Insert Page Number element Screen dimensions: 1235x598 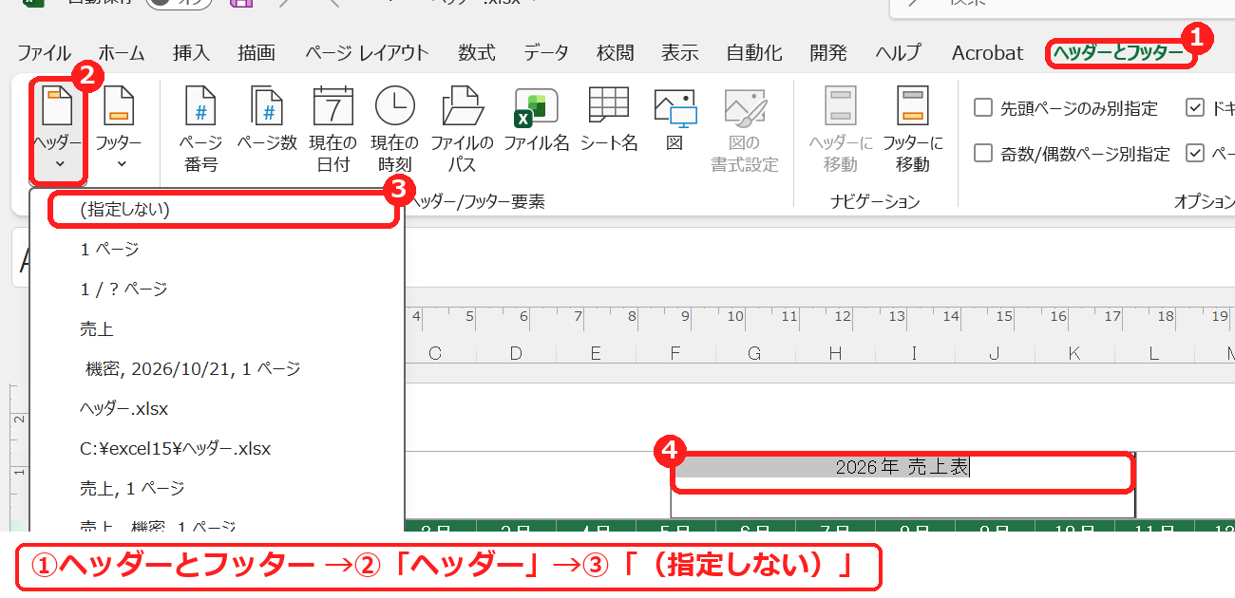(x=201, y=131)
